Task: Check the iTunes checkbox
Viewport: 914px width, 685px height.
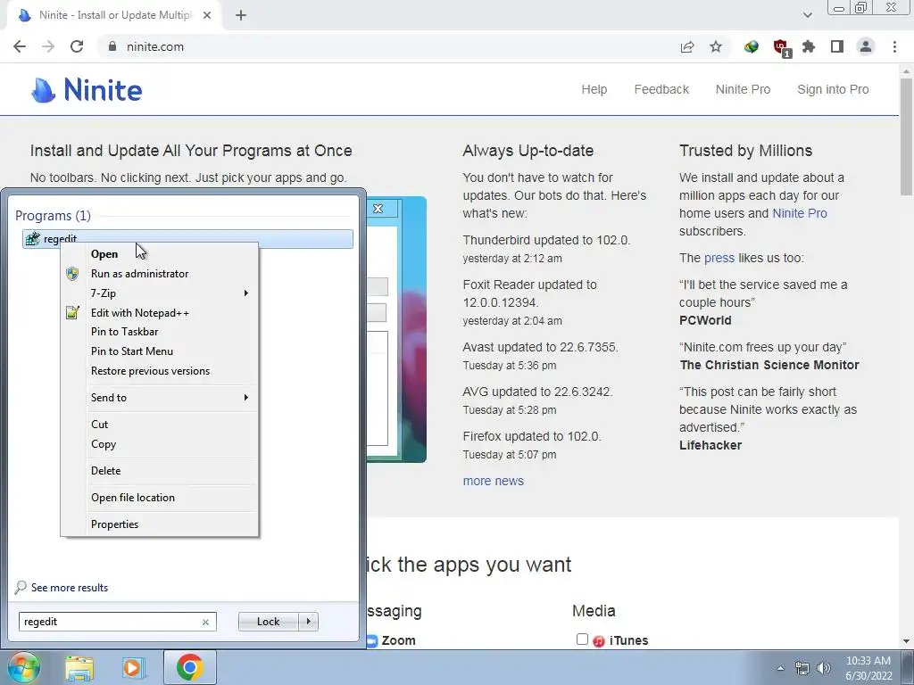Action: [582, 640]
